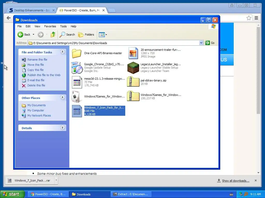This screenshot has width=265, height=198.
Task: Open the File menu
Action: tap(19, 26)
